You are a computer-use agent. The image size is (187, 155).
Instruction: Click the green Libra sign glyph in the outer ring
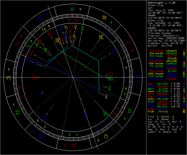click(72, 9)
